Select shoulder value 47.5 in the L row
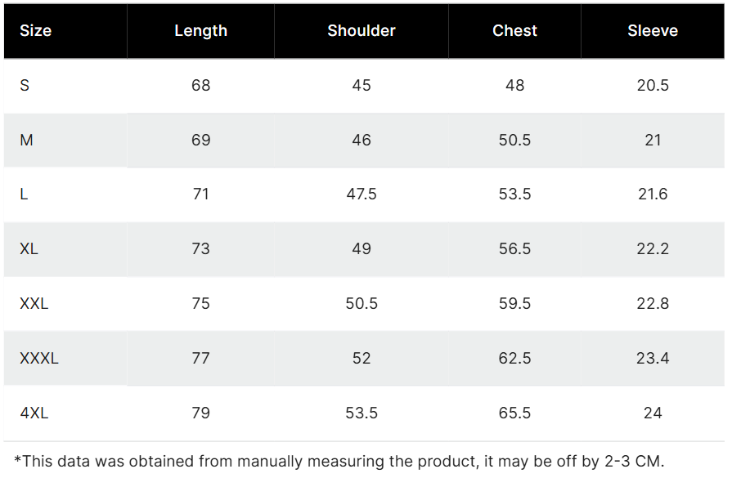 362,194
